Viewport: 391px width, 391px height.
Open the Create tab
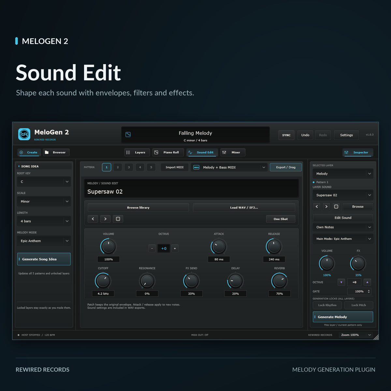28,152
